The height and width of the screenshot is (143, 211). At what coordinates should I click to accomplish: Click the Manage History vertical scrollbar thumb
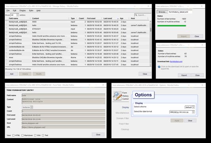click(x=150, y=30)
